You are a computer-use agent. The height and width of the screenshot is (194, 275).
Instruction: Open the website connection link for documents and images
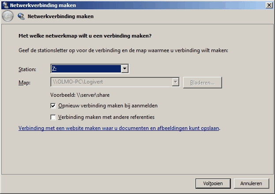point(119,128)
